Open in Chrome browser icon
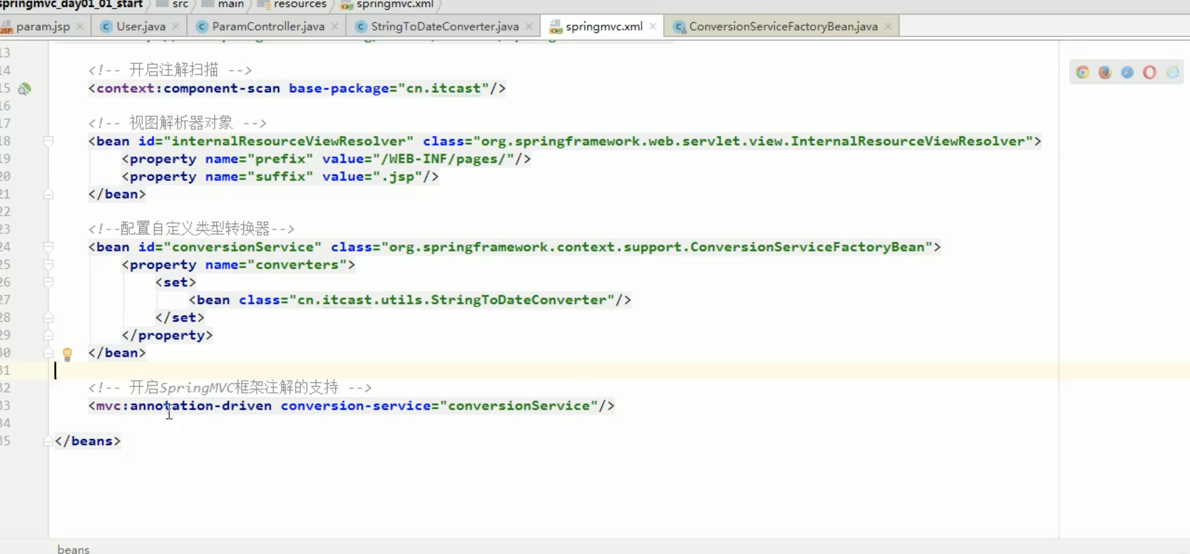Screen dimensions: 1190x554 [x=1082, y=72]
